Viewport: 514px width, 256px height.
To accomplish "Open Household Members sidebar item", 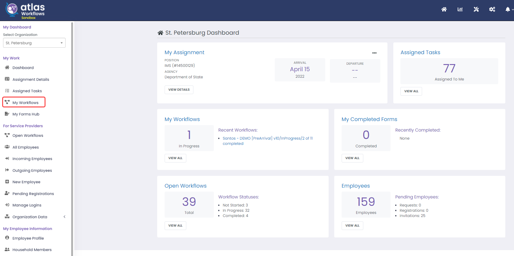I will pyautogui.click(x=32, y=249).
